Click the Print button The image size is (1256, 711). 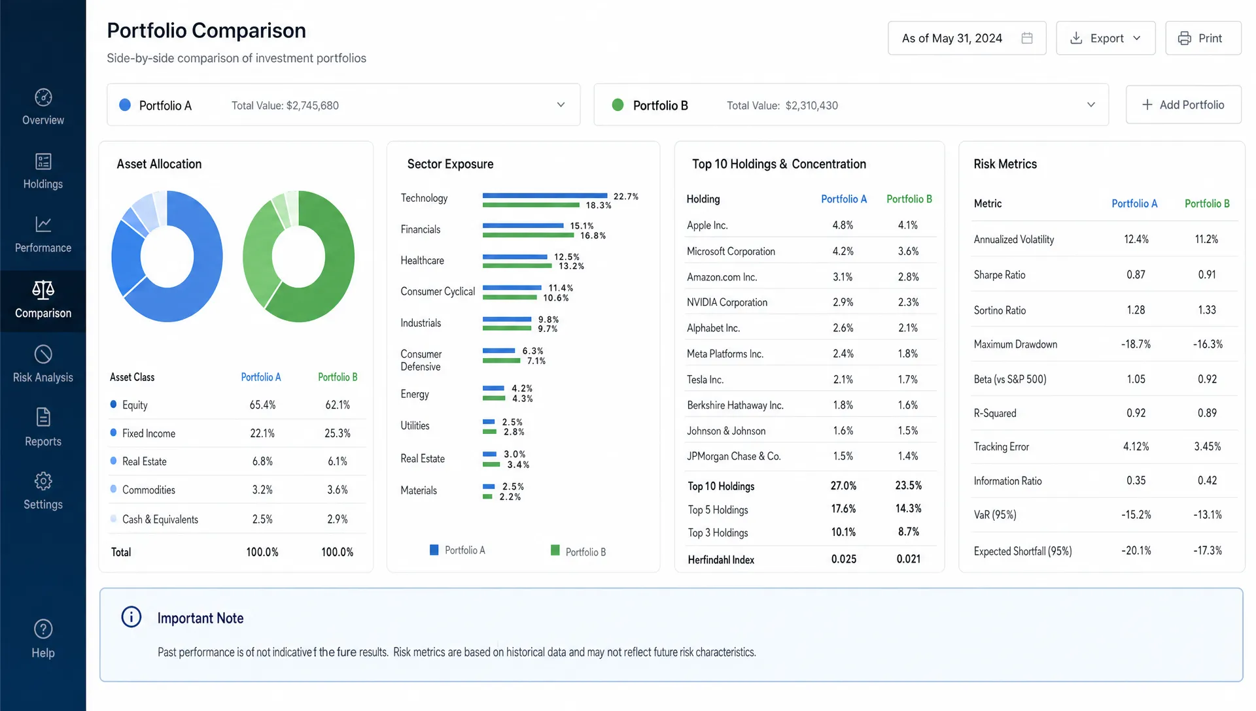pos(1203,38)
